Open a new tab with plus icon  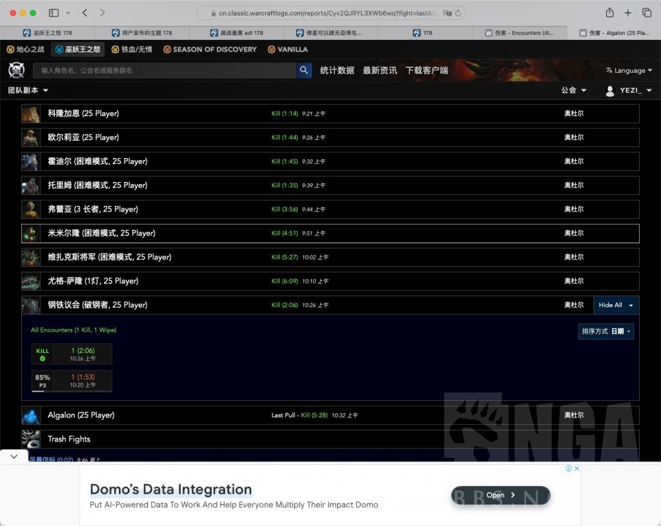point(627,13)
